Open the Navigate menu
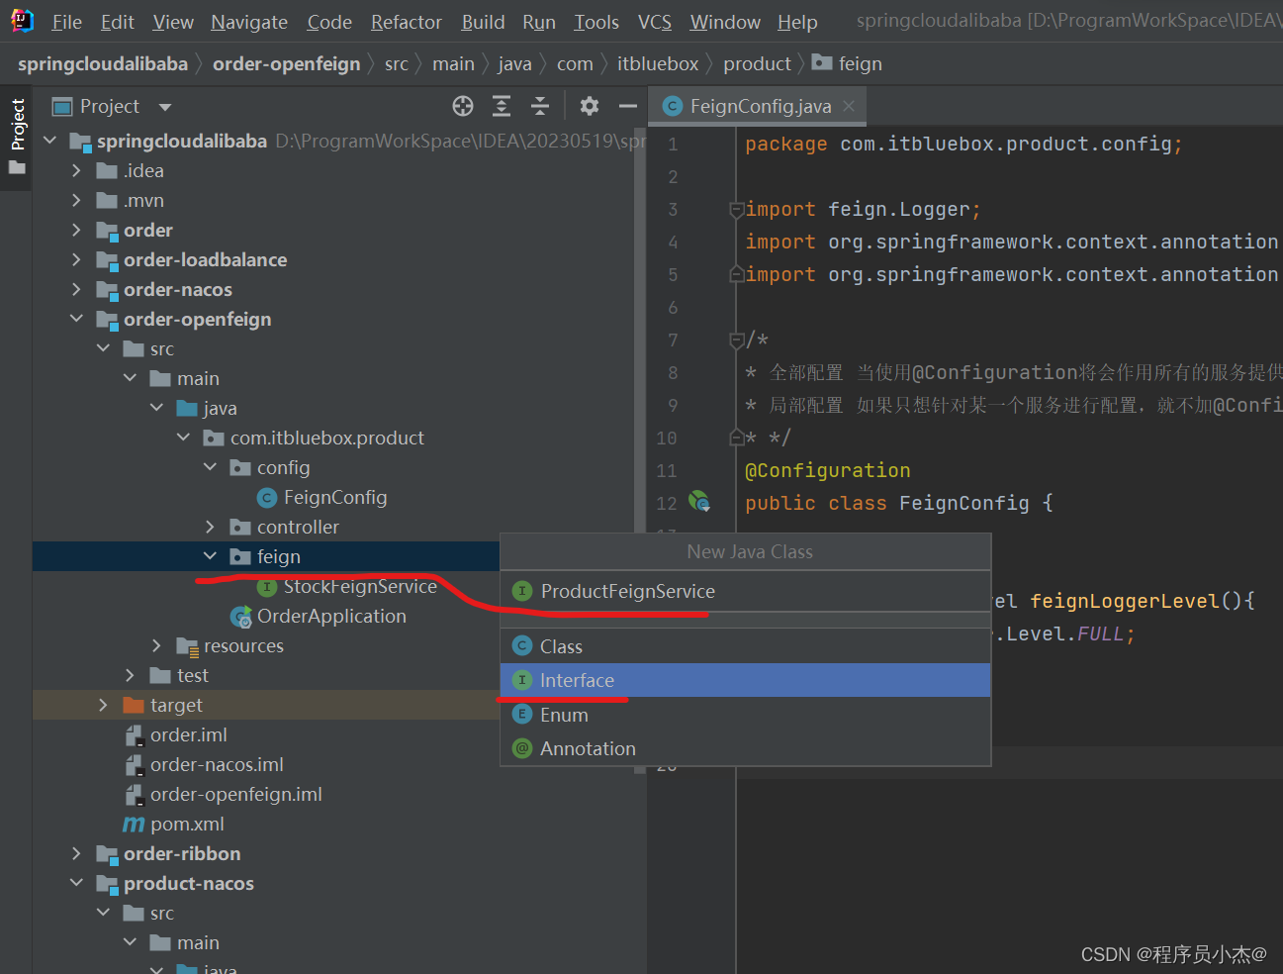The width and height of the screenshot is (1283, 974). pyautogui.click(x=249, y=22)
